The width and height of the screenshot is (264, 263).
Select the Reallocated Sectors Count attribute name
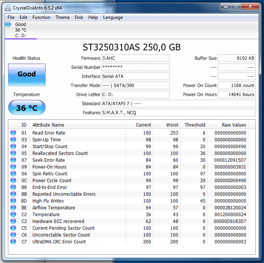(x=60, y=153)
